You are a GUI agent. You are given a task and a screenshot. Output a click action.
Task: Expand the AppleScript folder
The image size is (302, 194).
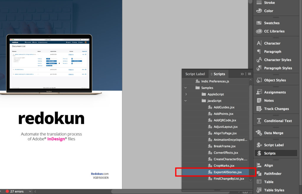pyautogui.click(x=186, y=94)
